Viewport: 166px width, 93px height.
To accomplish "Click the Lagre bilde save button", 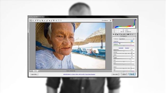I will coord(34,74).
